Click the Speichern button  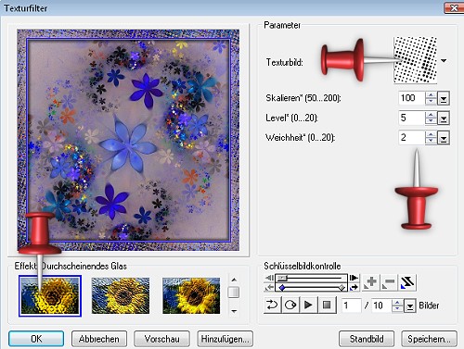(429, 339)
